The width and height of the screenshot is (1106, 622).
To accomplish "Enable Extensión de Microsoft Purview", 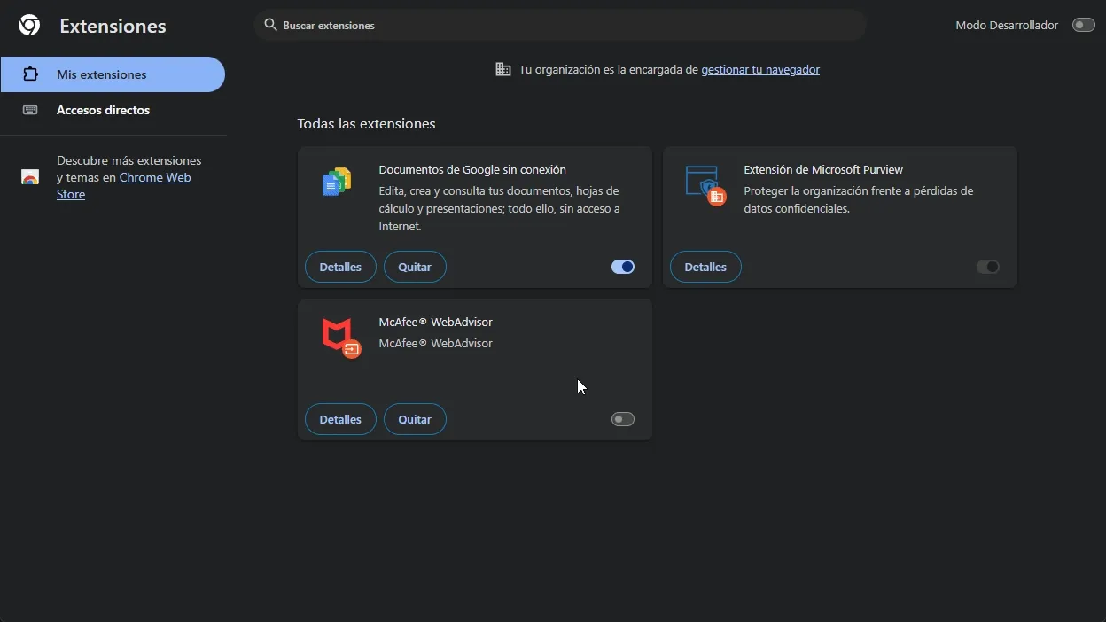I will [988, 267].
